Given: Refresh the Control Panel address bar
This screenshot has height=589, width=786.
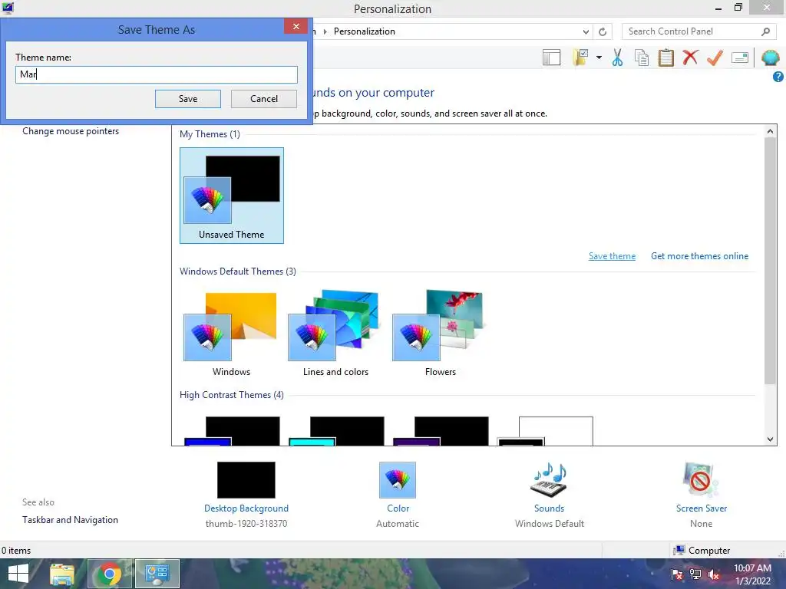Looking at the screenshot, I should [x=603, y=31].
